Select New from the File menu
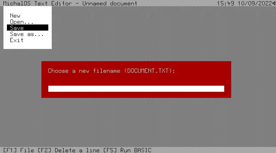Screen dimensions: 276x153 coord(15,16)
